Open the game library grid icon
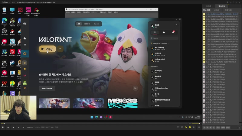Viewport: 242px width, 136px height. pos(25,44)
